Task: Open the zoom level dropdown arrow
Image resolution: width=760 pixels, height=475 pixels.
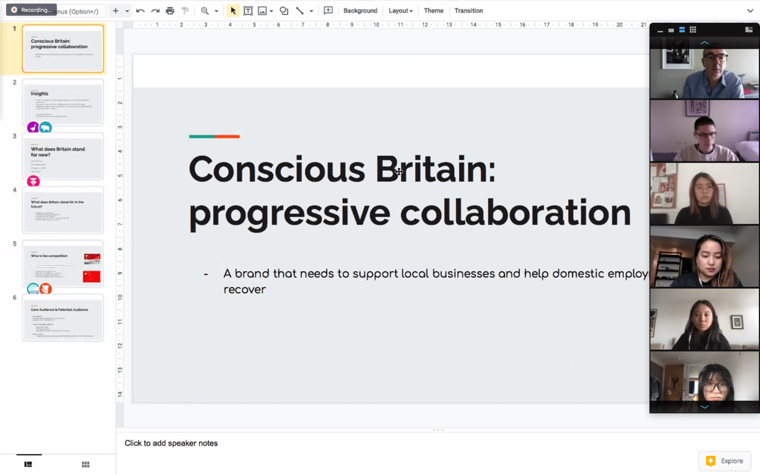Action: point(216,11)
